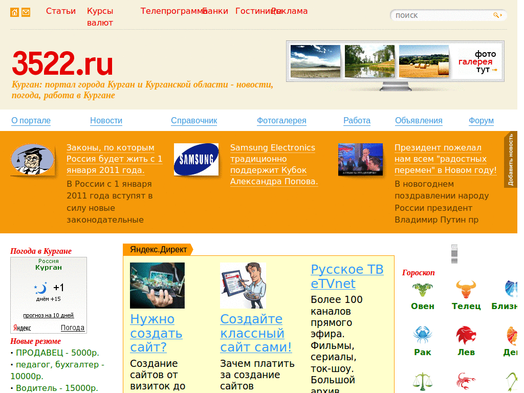
Task: Click the Яндекс.Директ label
Action: click(x=159, y=250)
